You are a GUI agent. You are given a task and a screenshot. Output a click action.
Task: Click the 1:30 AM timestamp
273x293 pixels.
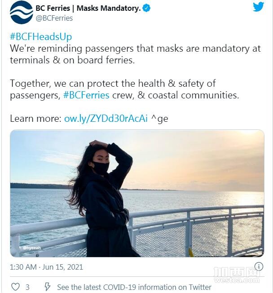23,267
